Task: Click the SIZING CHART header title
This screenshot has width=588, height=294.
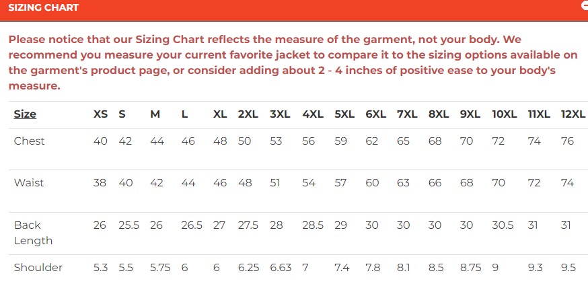Action: [x=43, y=8]
